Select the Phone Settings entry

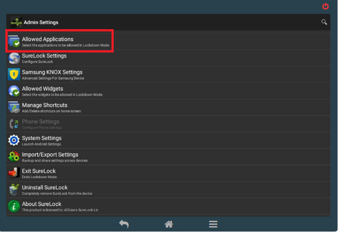tap(168, 124)
